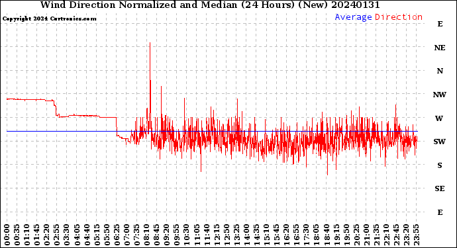Click the 14:00 time label
The height and width of the screenshot is (248, 457).
246,235
